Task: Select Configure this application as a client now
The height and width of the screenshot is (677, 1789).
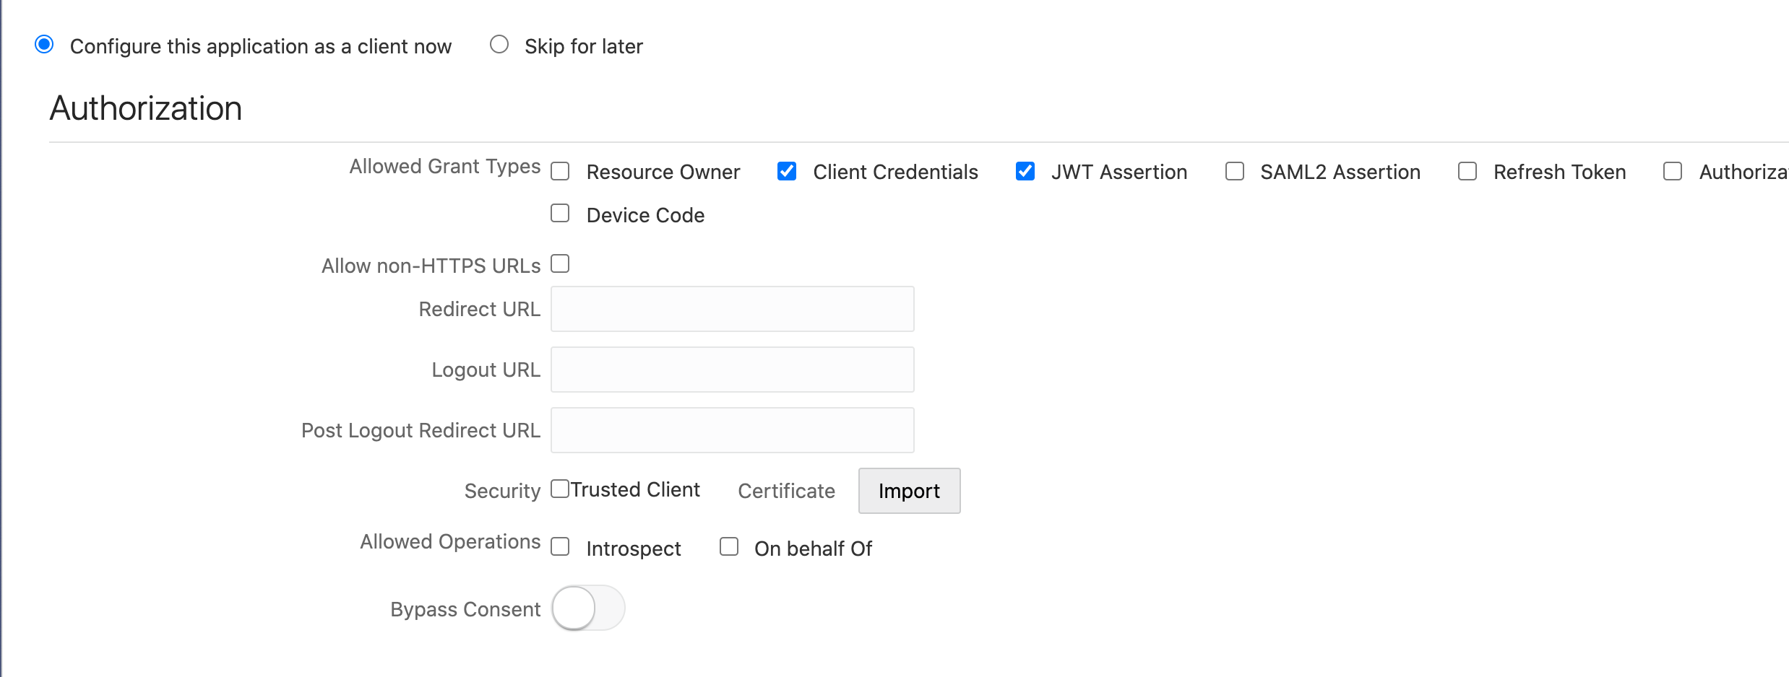Action: [x=44, y=45]
